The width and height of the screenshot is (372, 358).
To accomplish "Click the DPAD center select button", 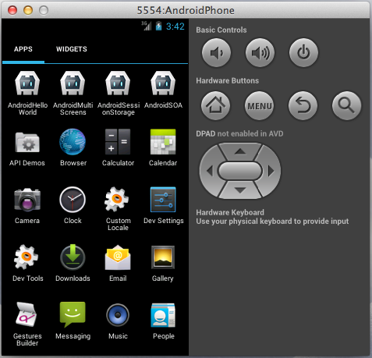I will coord(239,171).
